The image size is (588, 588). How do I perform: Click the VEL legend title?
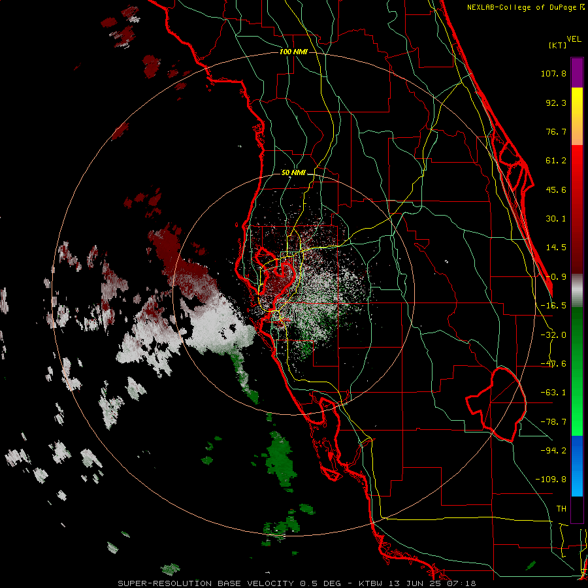574,39
